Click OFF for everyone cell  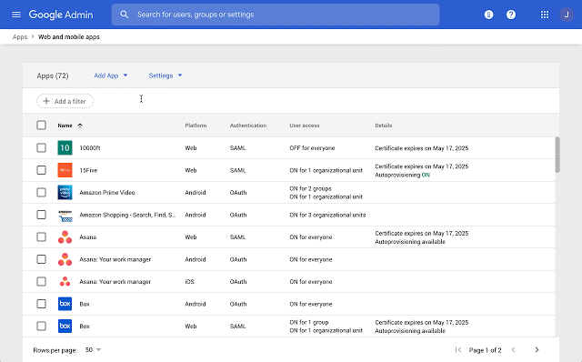click(312, 147)
